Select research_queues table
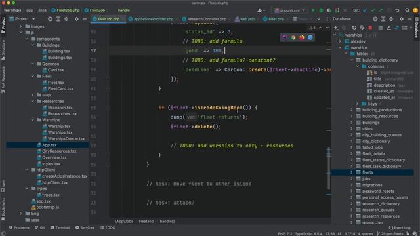The width and height of the screenshot is (420, 236). click(x=378, y=210)
